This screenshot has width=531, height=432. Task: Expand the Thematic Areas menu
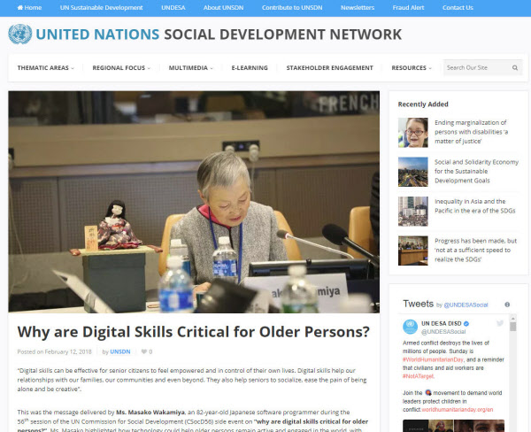[x=46, y=68]
